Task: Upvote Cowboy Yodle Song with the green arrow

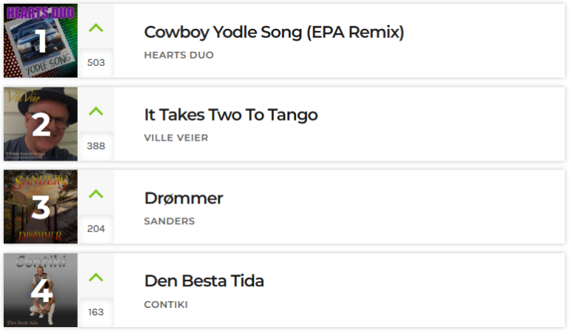Action: [x=96, y=28]
